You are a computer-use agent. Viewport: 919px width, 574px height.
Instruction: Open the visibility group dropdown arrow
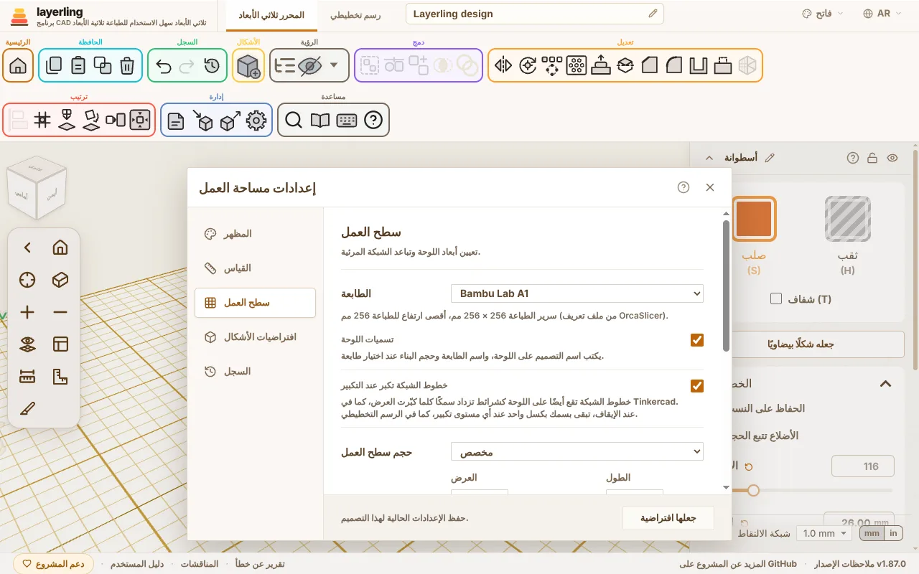334,65
